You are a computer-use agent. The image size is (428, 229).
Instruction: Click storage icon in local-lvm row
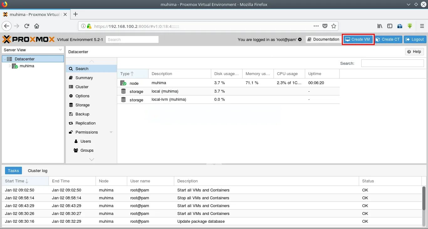[123, 99]
